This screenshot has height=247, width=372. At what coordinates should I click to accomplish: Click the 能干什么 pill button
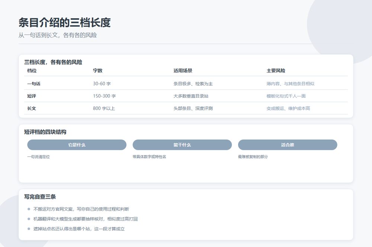[x=182, y=145]
